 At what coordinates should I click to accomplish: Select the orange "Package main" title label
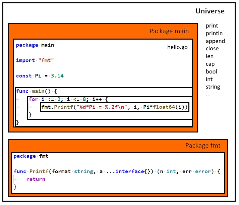[169, 31]
